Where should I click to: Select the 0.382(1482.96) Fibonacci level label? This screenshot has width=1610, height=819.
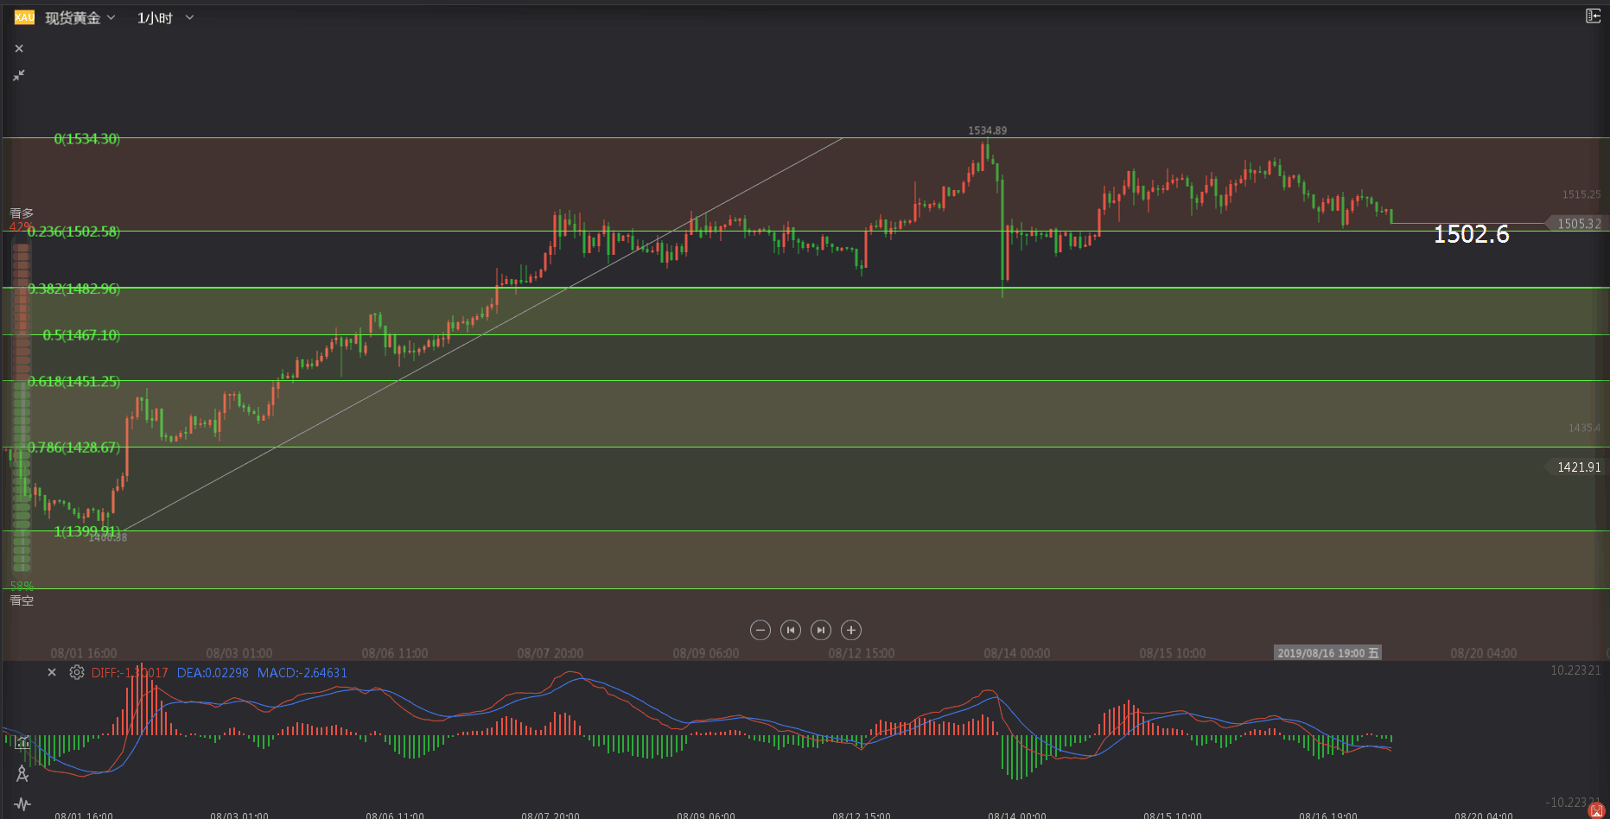pyautogui.click(x=74, y=289)
